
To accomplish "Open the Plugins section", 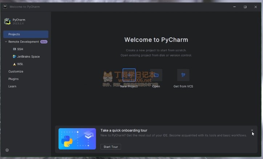I will [13, 79].
